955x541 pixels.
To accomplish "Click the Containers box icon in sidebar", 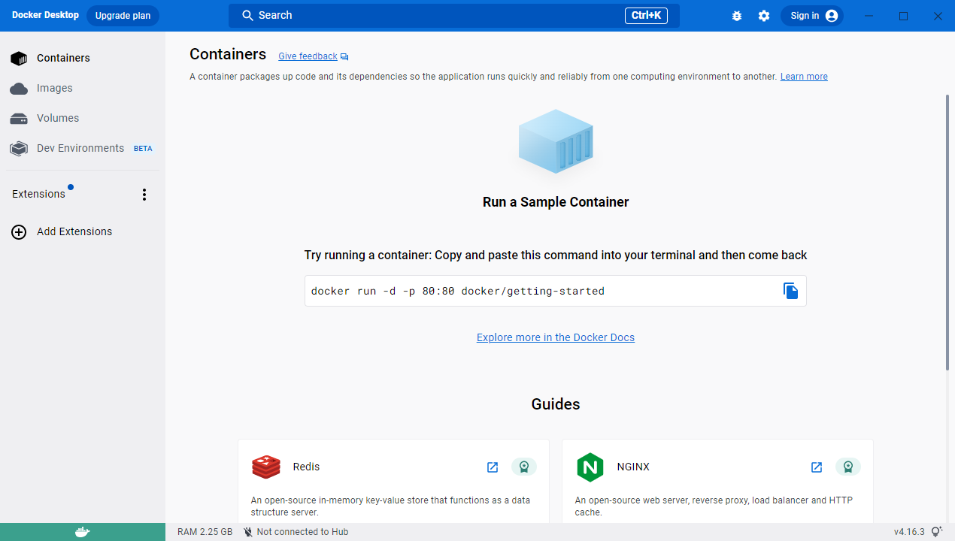I will pos(19,59).
